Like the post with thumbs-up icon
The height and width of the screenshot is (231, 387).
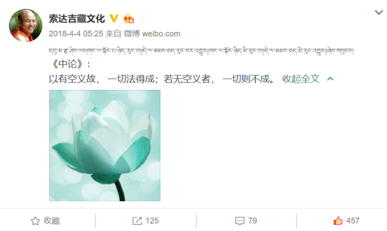coord(338,221)
